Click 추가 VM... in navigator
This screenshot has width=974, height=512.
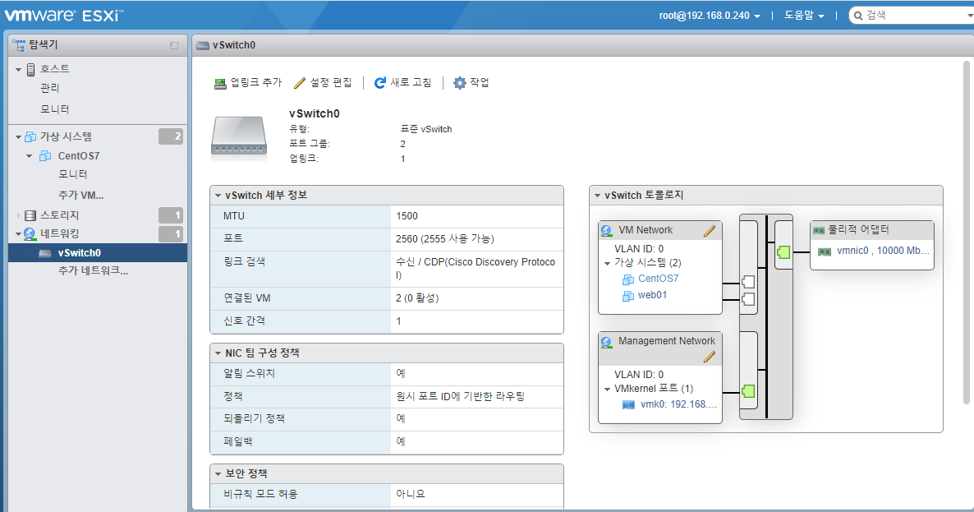80,195
